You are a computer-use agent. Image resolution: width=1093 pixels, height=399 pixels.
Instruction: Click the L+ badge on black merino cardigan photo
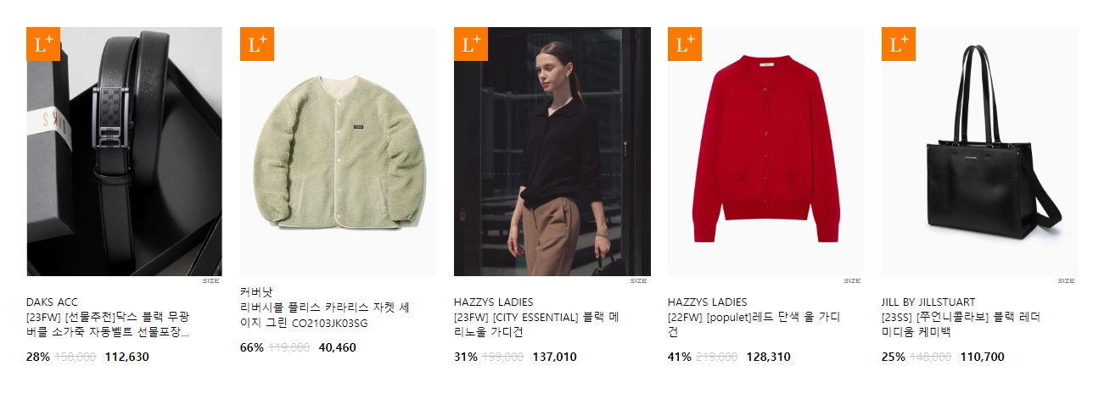coord(471,44)
